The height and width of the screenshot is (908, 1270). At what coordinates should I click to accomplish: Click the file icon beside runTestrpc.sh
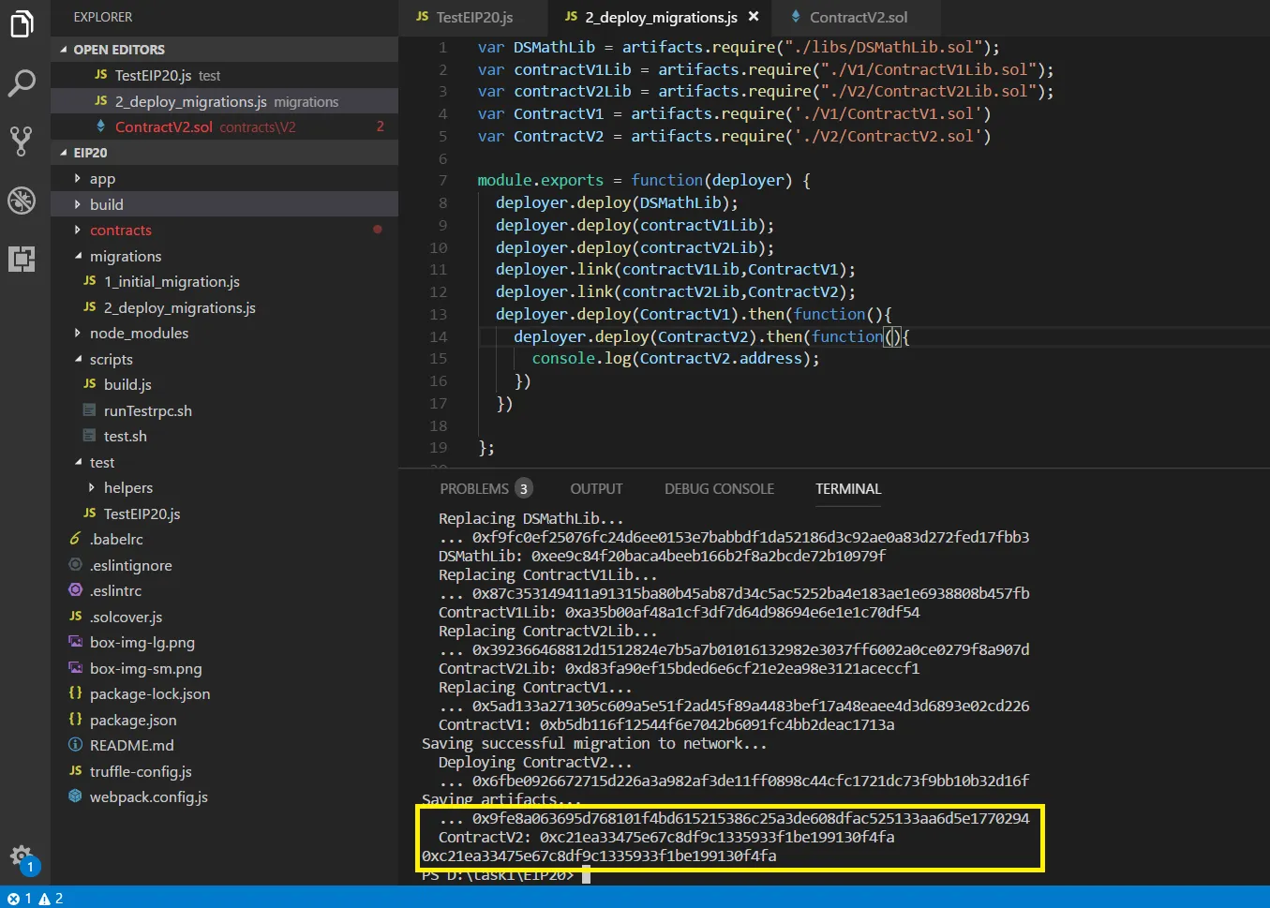89,410
